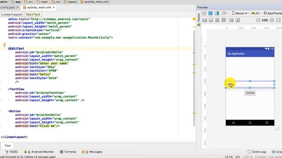The image size is (282, 158).
Task: Click the yellow lightbulb intention icon
Action: (x=4, y=44)
